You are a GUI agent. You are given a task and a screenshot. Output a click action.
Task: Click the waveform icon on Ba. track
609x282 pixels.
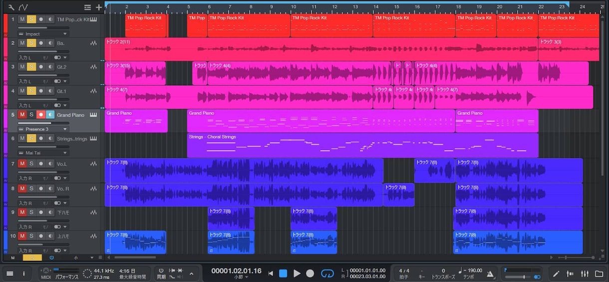click(93, 43)
